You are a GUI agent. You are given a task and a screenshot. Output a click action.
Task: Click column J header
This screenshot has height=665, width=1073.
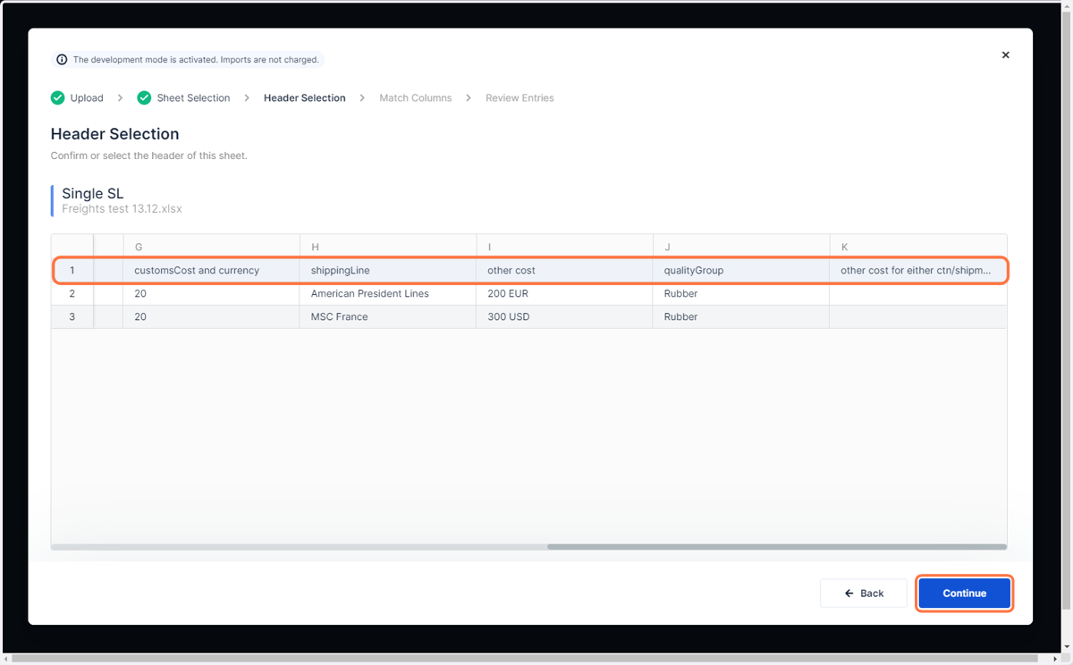point(741,247)
